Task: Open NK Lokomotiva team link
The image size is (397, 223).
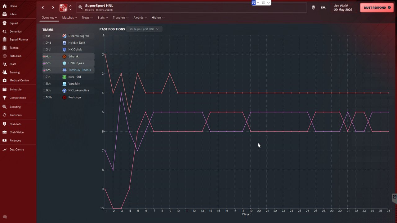Action: 78,90
